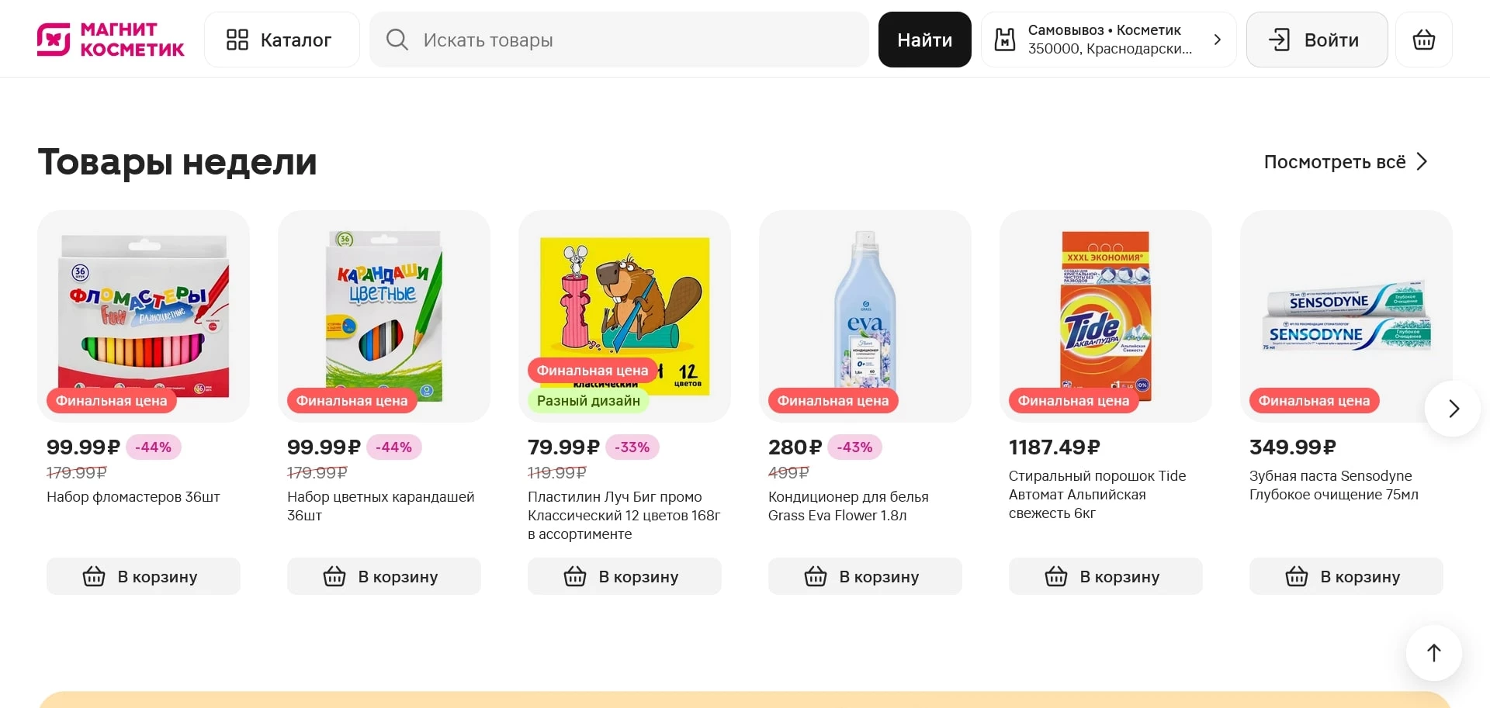
Task: Add Набор фломастеров 36шт to basket
Action: 144,576
